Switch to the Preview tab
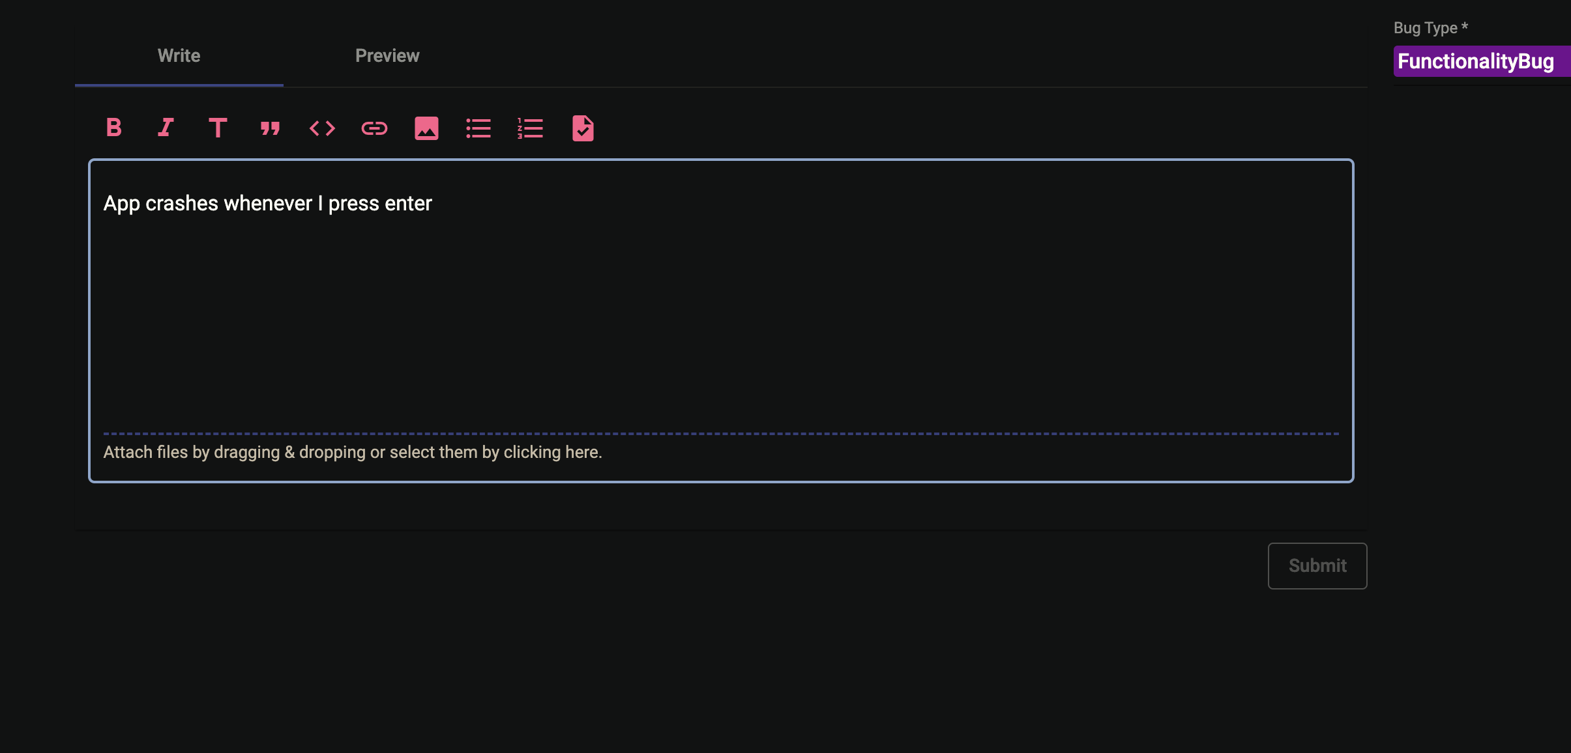Image resolution: width=1571 pixels, height=753 pixels. 387,56
